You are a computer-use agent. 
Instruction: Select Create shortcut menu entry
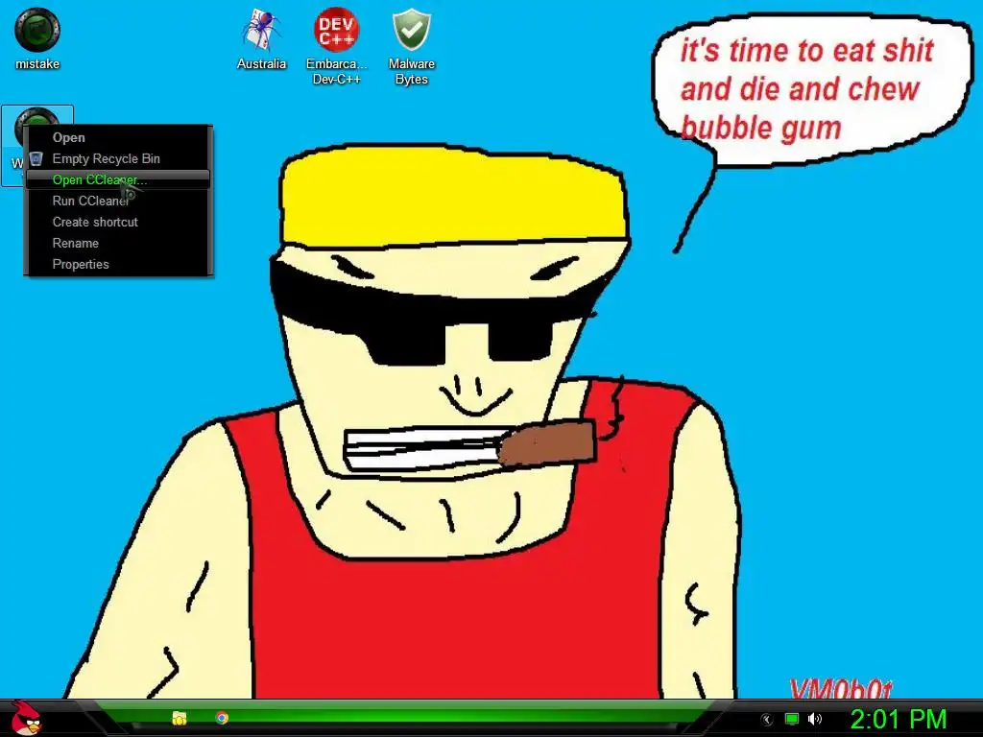(118, 222)
